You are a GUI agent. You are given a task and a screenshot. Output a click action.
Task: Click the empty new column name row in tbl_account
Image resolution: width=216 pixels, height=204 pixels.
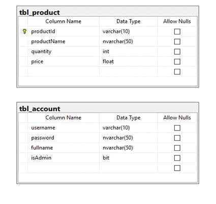click(x=64, y=168)
